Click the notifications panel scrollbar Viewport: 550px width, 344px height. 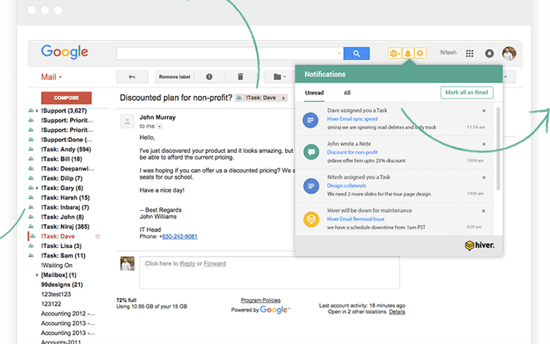498,149
